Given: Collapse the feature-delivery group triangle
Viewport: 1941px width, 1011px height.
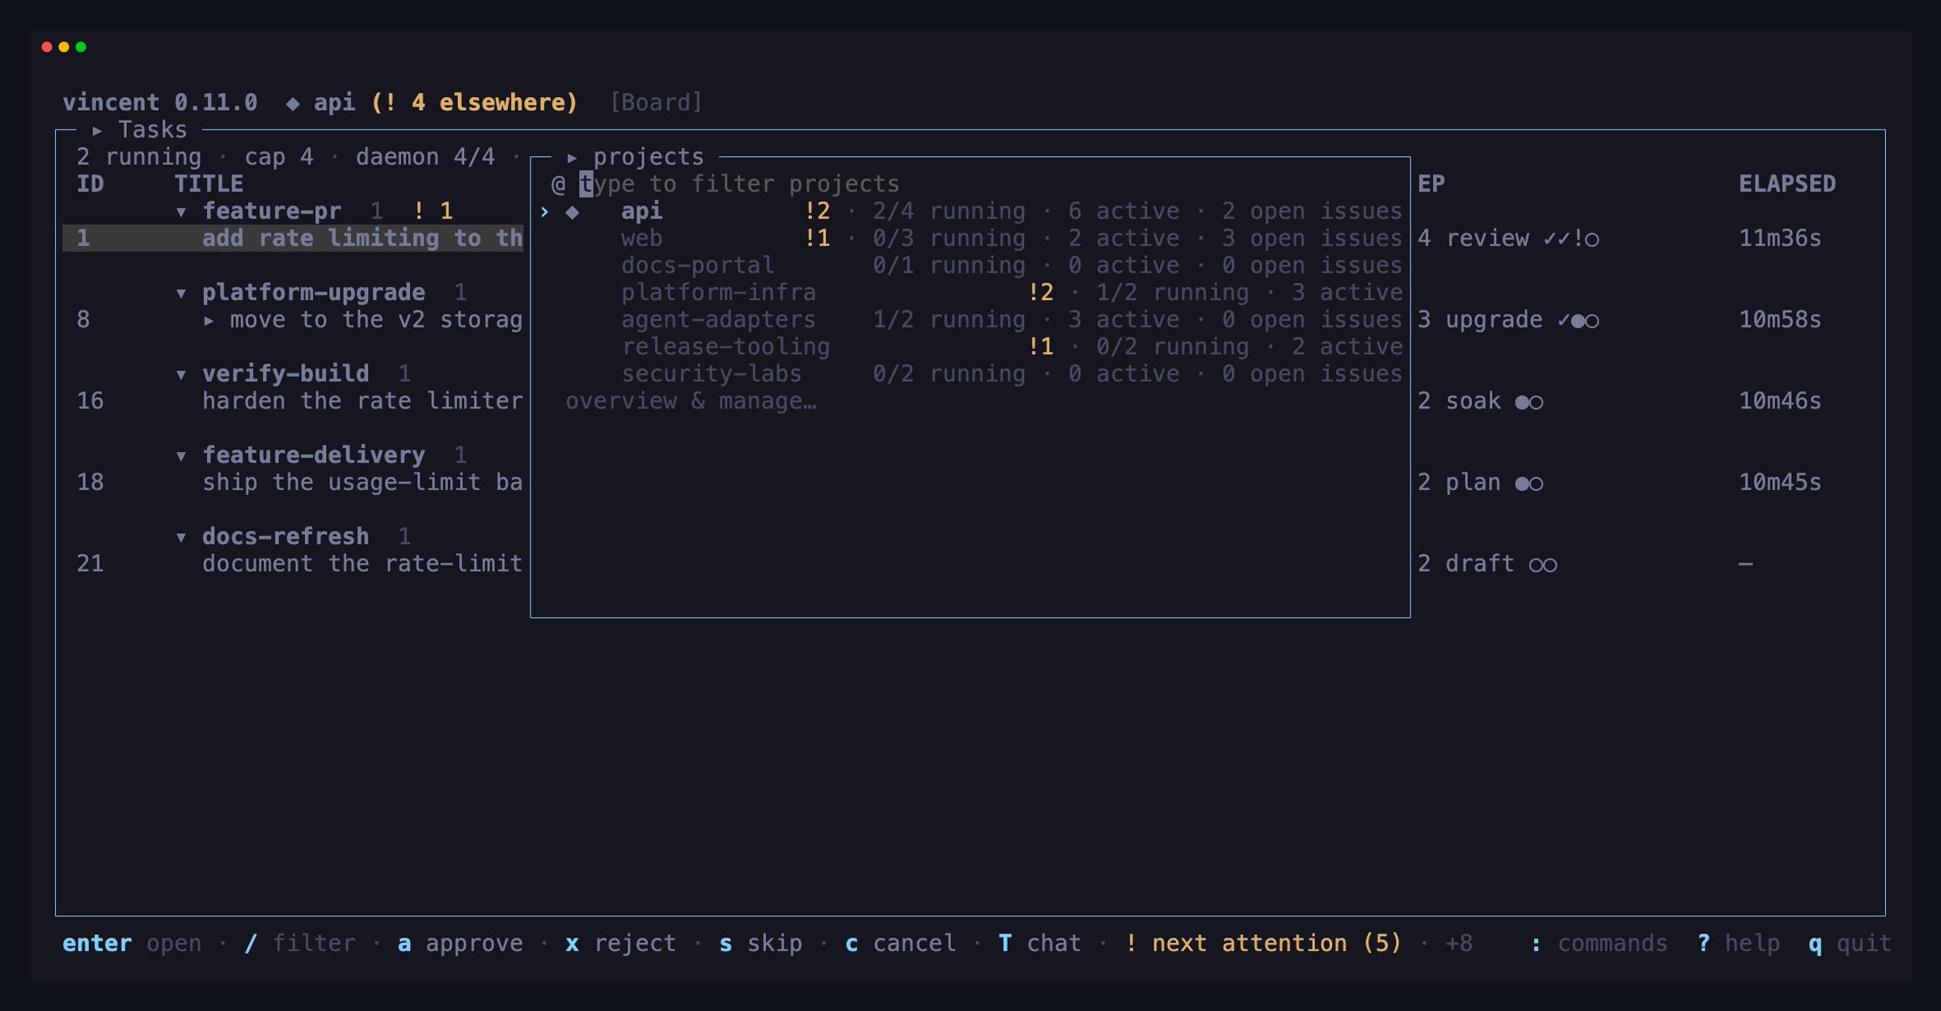Looking at the screenshot, I should [181, 455].
